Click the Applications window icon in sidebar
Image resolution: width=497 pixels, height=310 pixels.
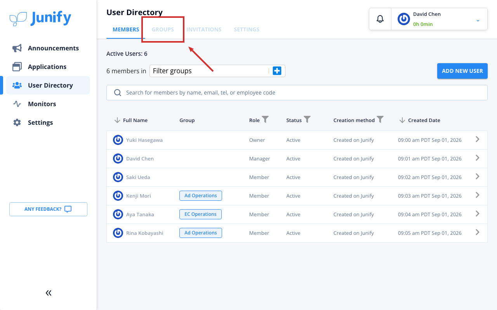coord(17,67)
